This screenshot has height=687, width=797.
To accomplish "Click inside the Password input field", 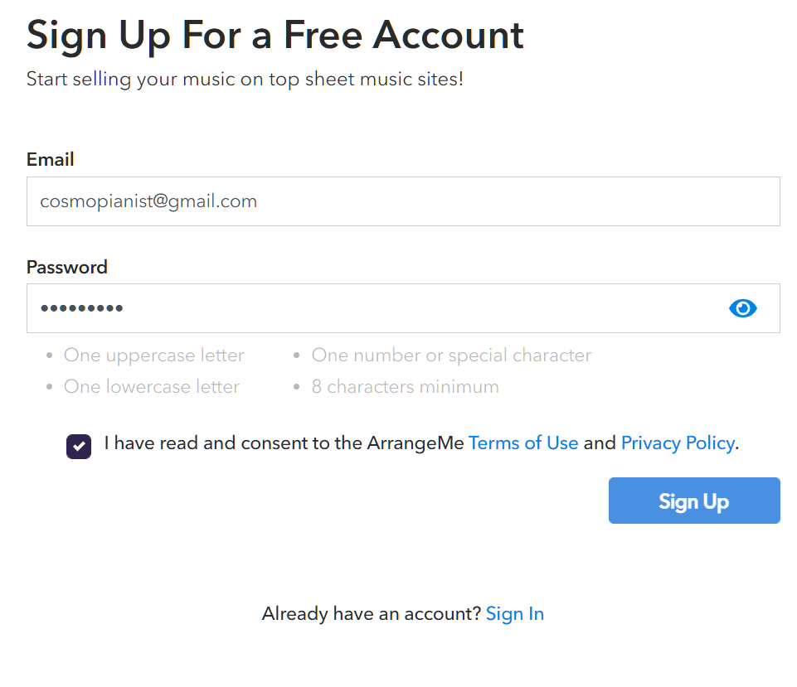I will click(373, 308).
